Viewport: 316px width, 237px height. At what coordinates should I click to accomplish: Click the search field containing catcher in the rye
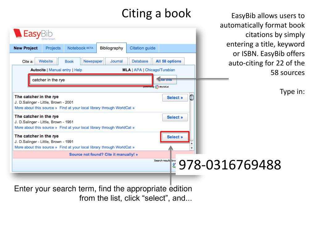tap(90, 80)
